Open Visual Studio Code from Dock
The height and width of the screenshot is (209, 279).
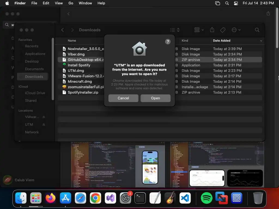185,198
